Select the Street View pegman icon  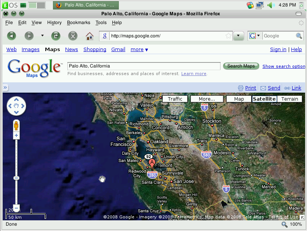(16, 125)
